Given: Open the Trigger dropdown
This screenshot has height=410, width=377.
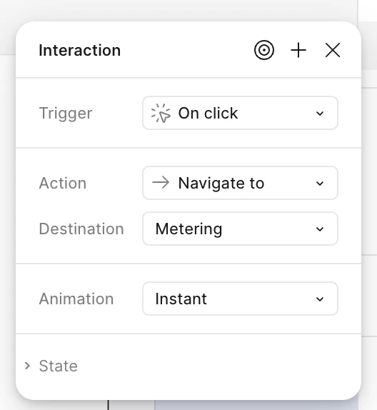Looking at the screenshot, I should pyautogui.click(x=240, y=113).
